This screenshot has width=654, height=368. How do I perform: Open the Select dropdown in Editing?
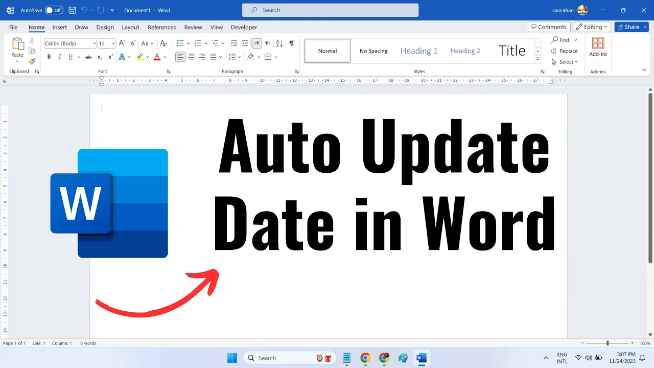click(x=565, y=62)
